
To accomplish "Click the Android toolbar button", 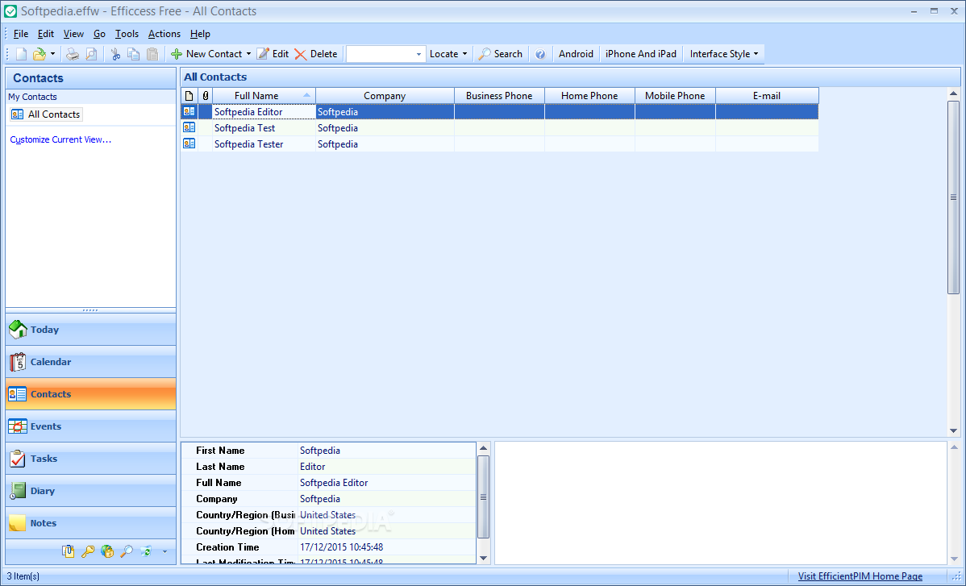I will click(x=576, y=54).
